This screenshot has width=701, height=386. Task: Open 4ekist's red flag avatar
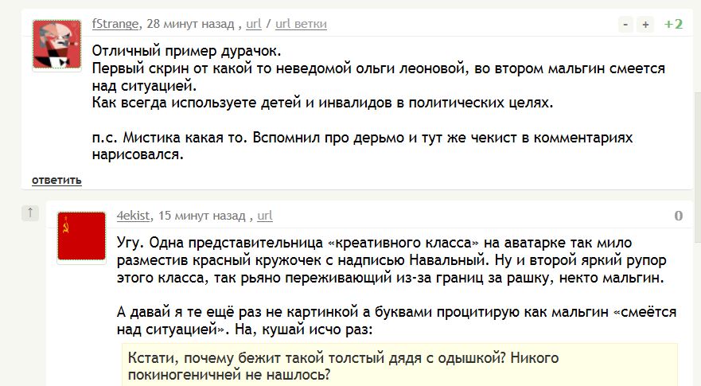click(x=81, y=236)
